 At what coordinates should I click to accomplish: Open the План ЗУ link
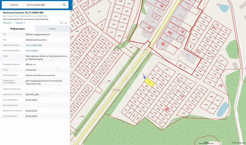7,23
